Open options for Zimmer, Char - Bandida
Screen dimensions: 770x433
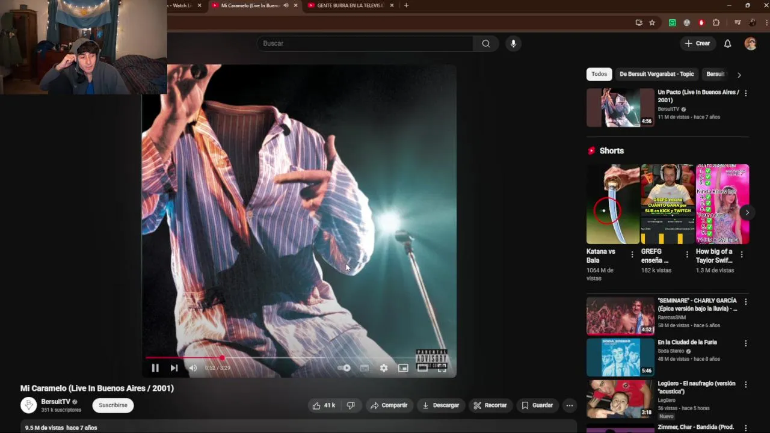click(745, 428)
